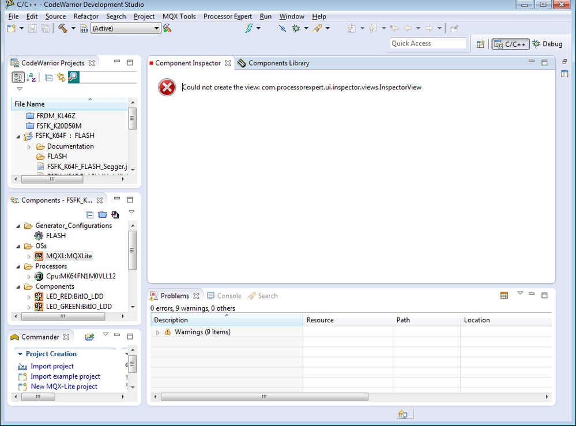Collapse the Project Creation section
This screenshot has width=576, height=426.
20,354
